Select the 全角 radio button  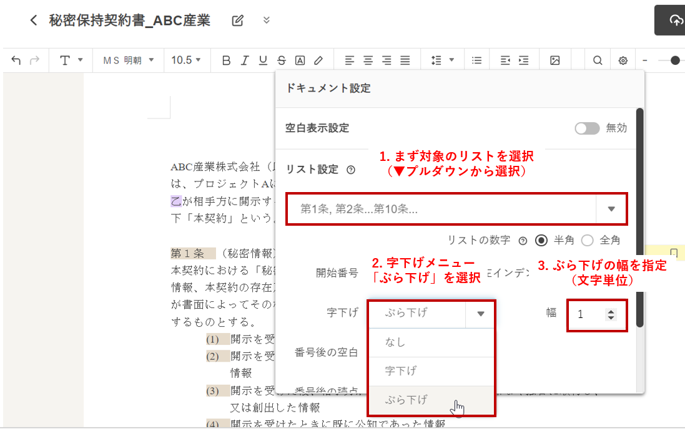point(587,240)
